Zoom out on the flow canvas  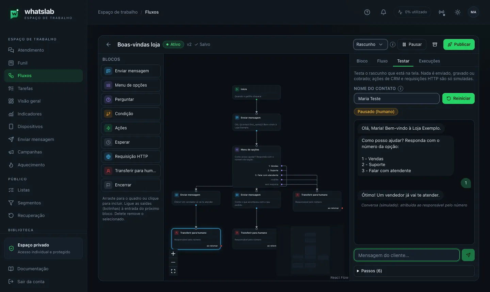(173, 262)
